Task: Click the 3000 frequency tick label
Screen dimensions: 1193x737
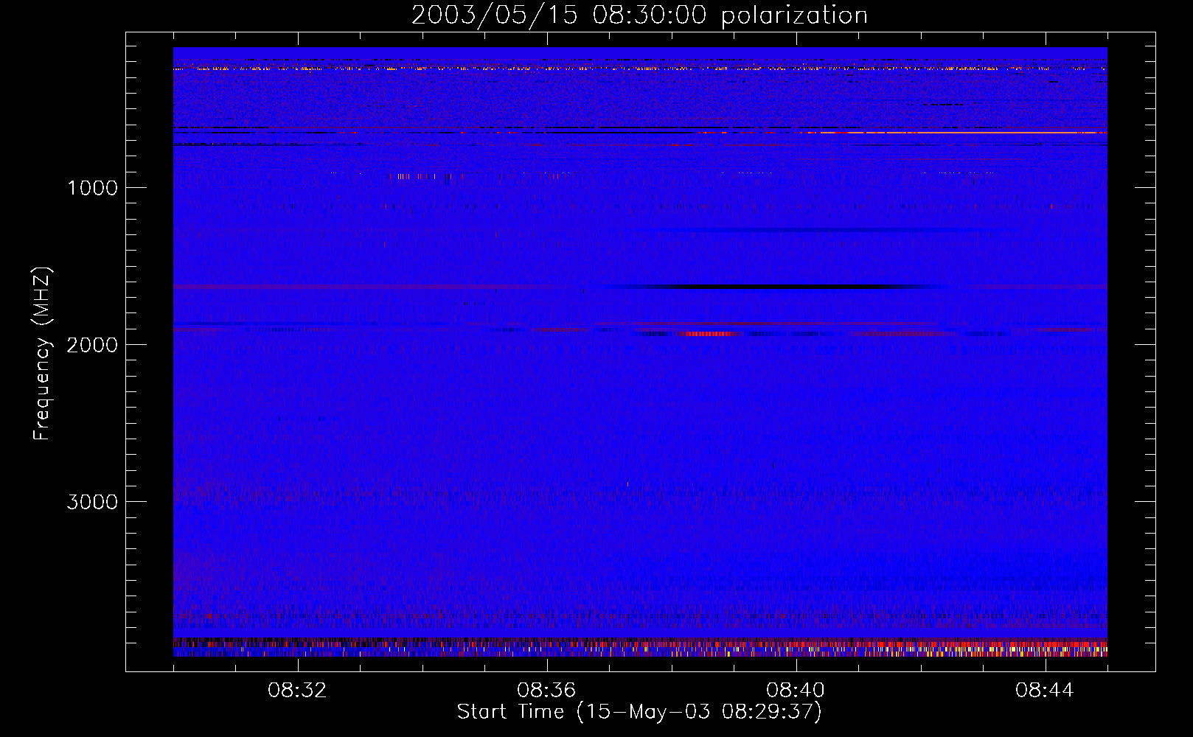Action: tap(92, 502)
